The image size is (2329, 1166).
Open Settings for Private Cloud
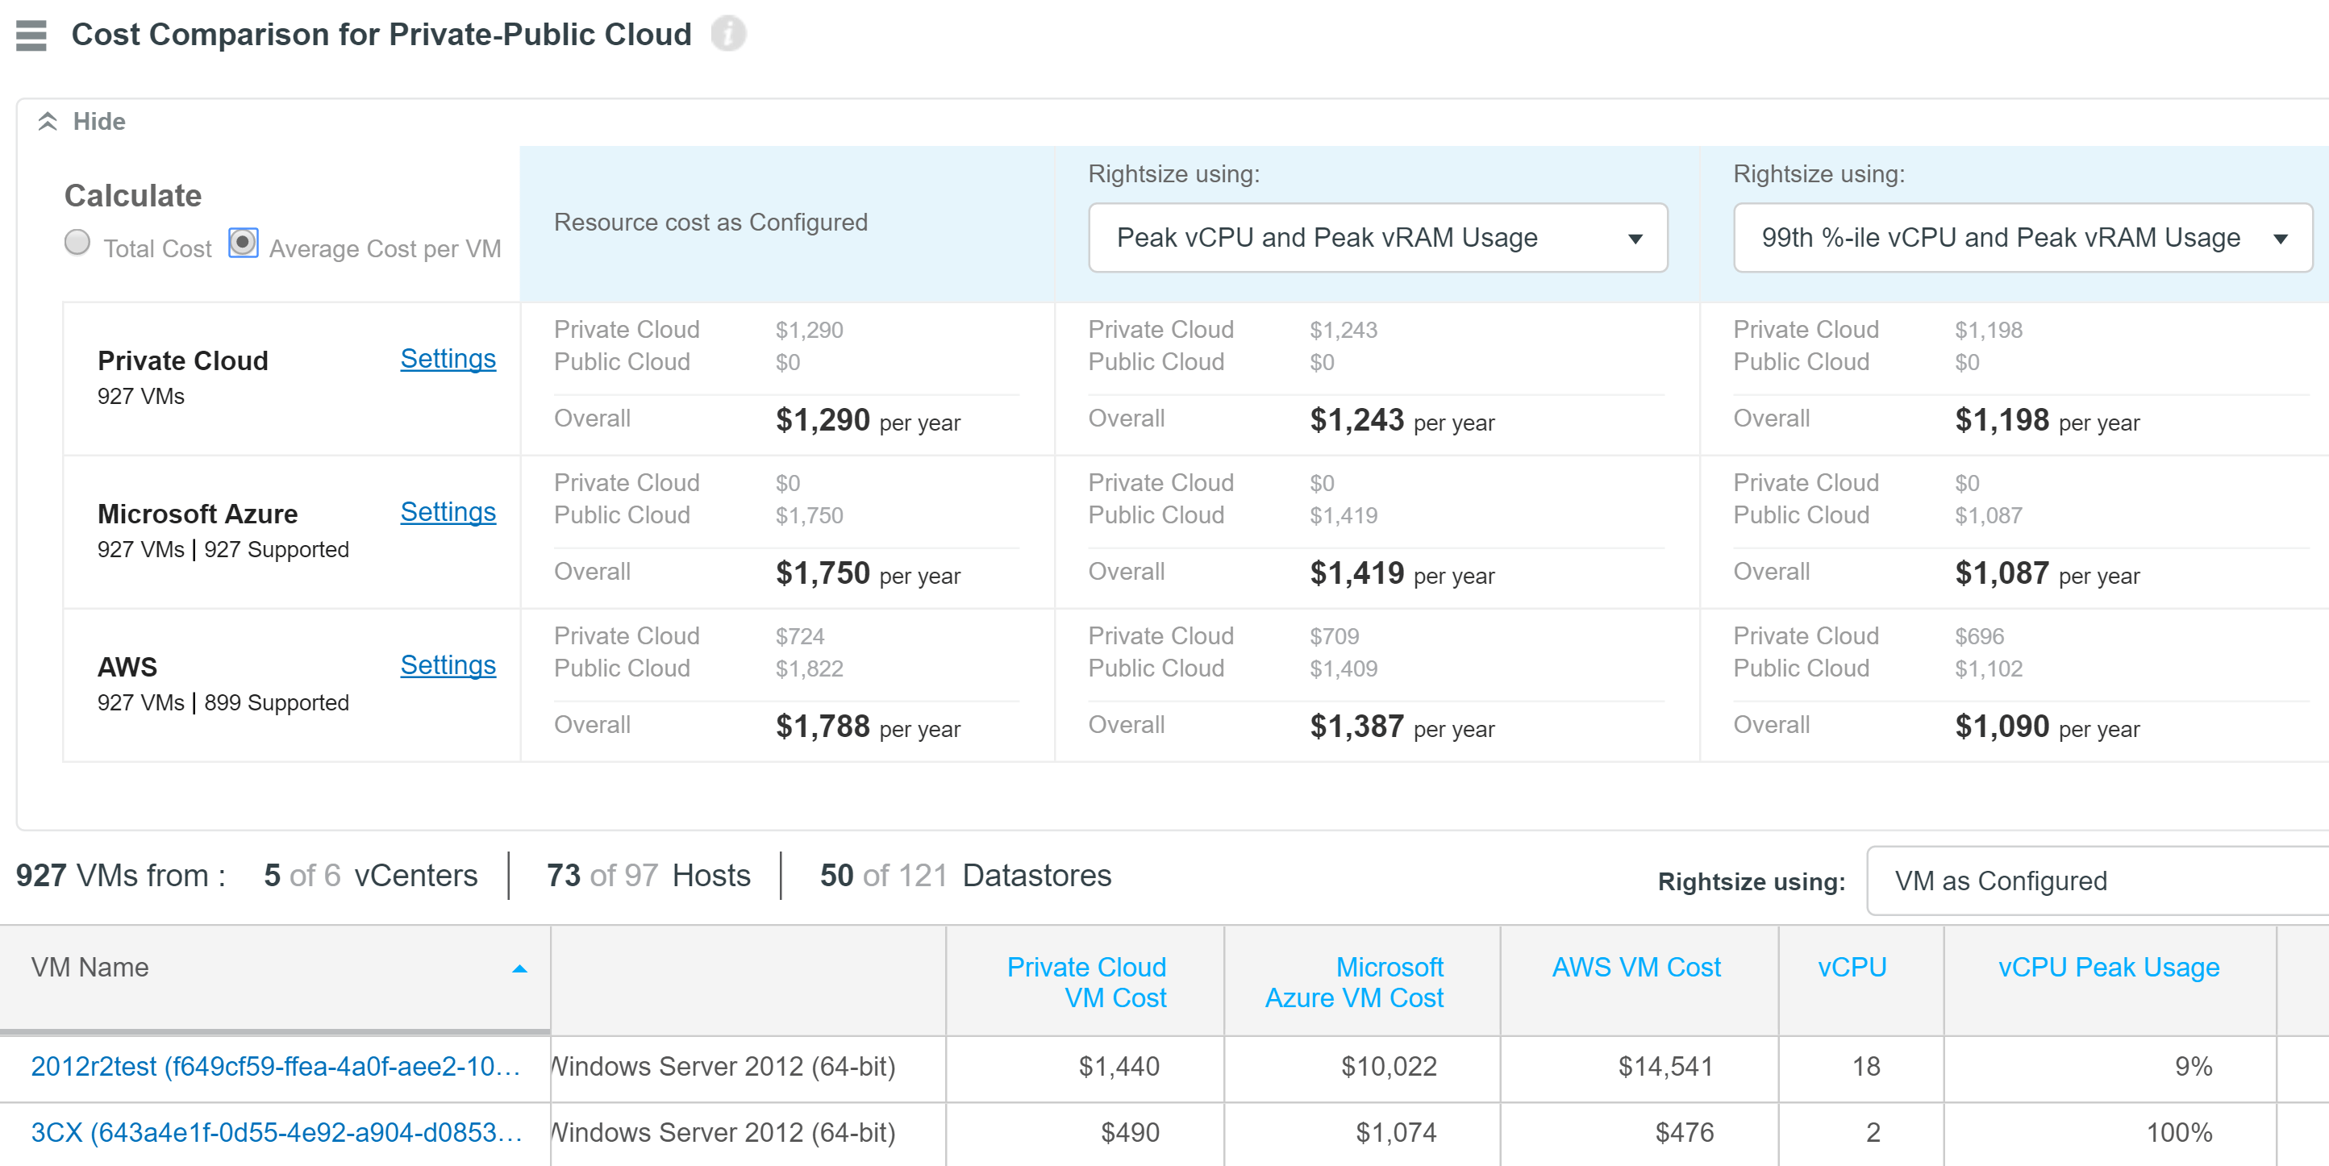click(x=448, y=359)
